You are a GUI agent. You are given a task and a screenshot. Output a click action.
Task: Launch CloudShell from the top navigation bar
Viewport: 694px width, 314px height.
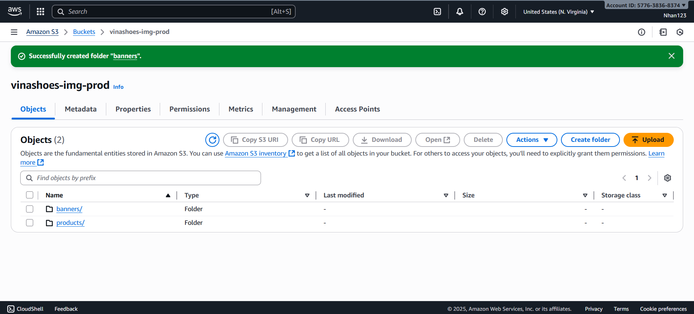coord(437,12)
